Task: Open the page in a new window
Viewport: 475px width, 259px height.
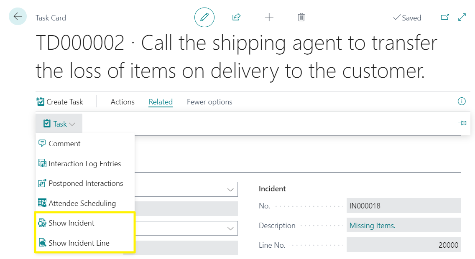Action: [445, 17]
